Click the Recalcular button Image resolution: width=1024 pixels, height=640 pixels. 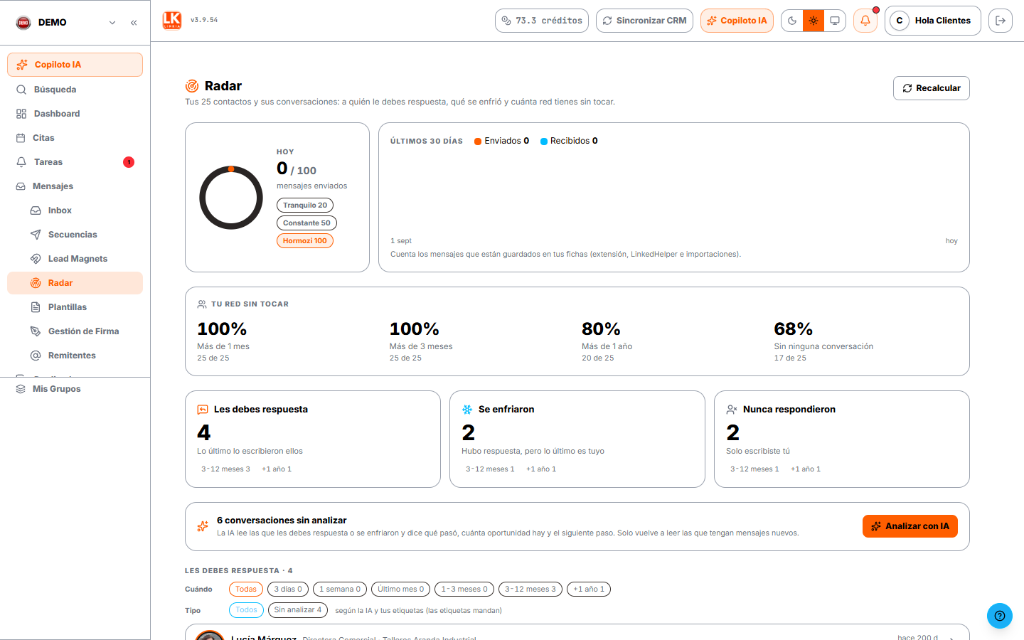[931, 88]
